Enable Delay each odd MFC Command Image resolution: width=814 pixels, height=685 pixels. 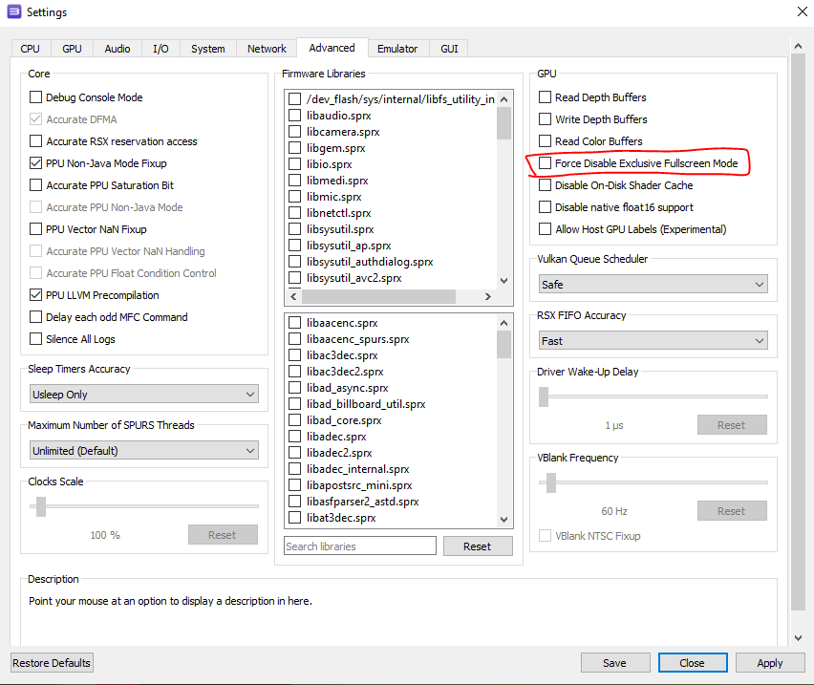[x=35, y=317]
